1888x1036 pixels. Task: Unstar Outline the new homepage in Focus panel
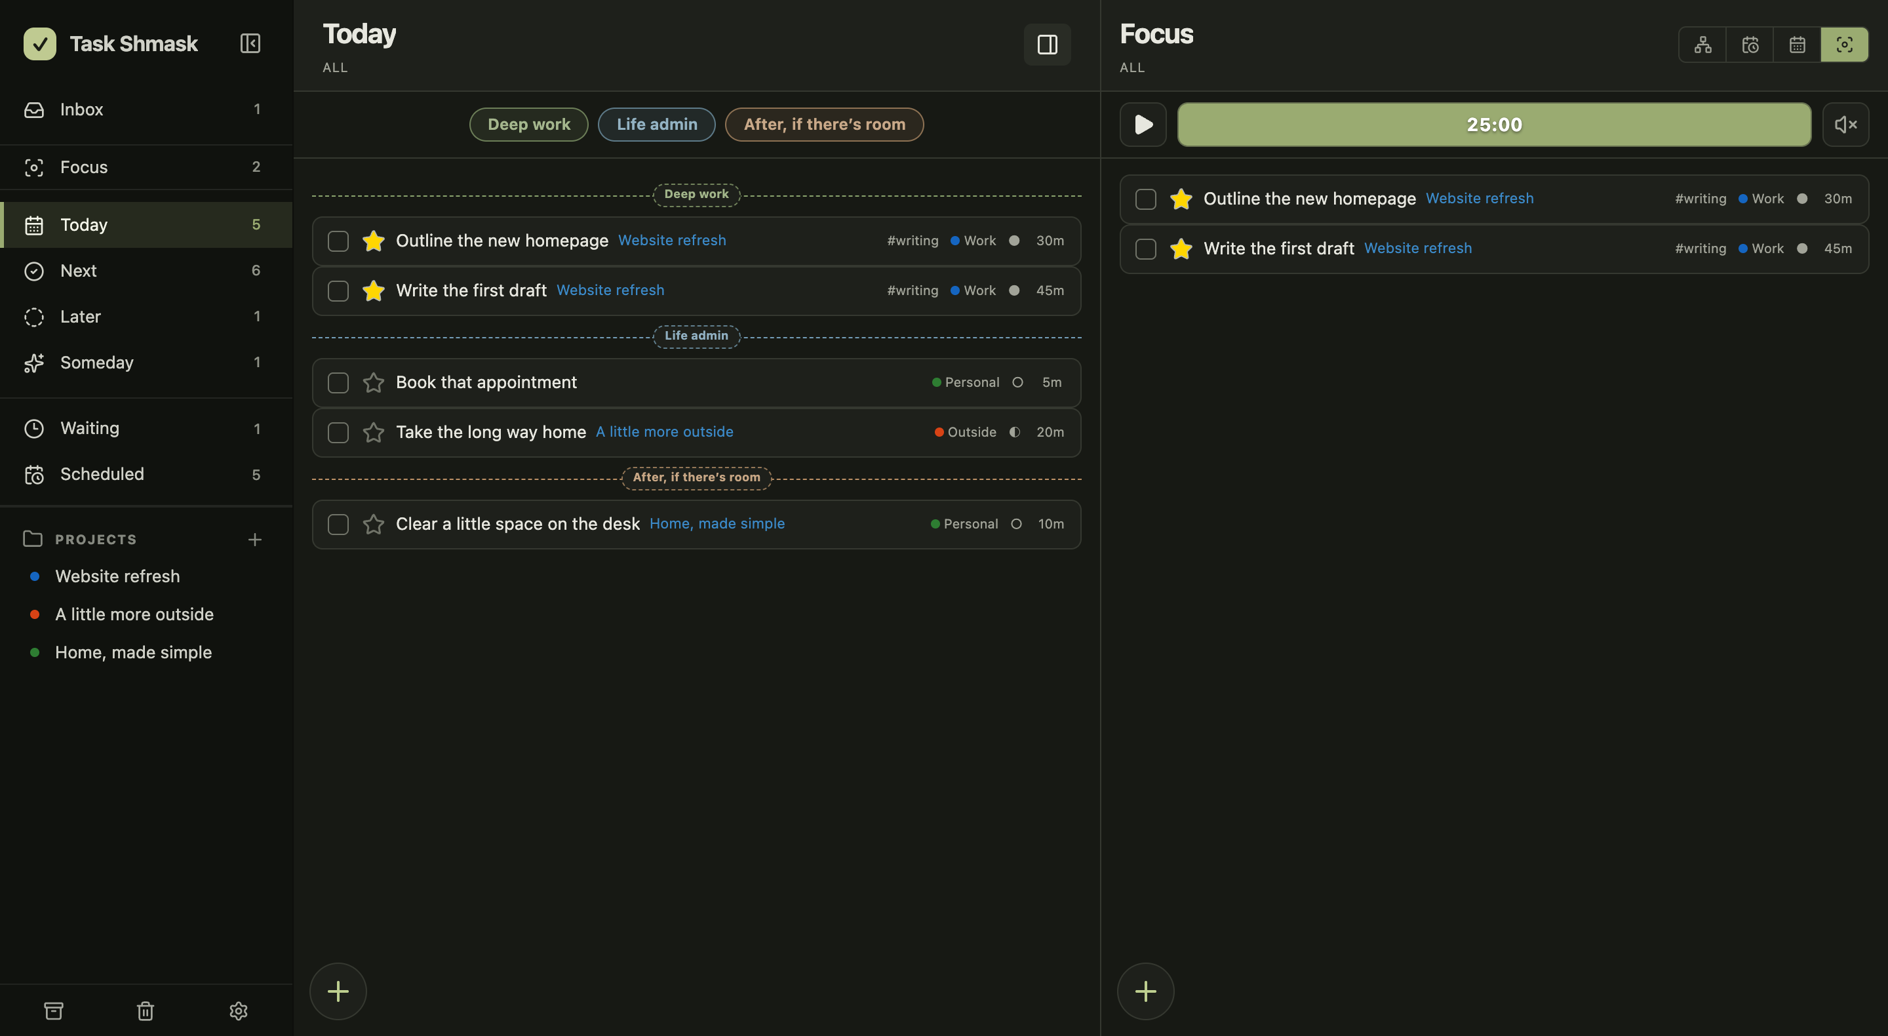(1181, 199)
